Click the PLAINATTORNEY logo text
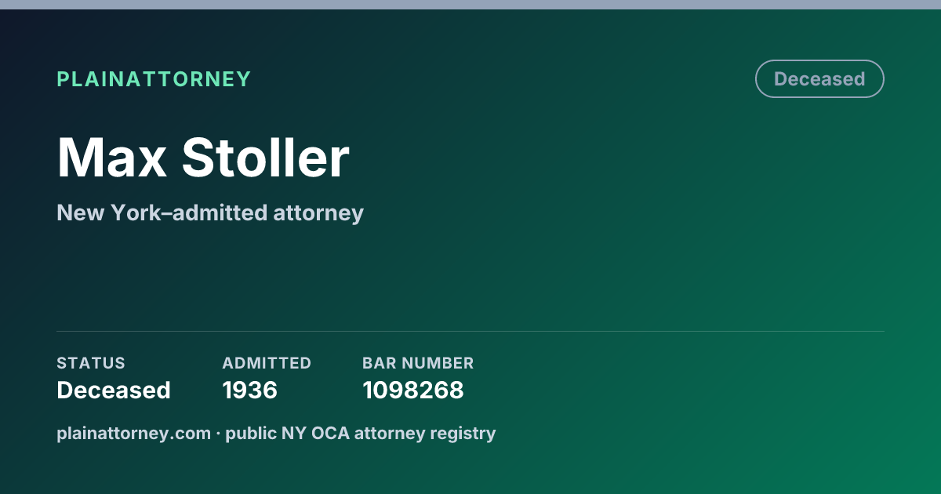The image size is (941, 494). tap(154, 79)
